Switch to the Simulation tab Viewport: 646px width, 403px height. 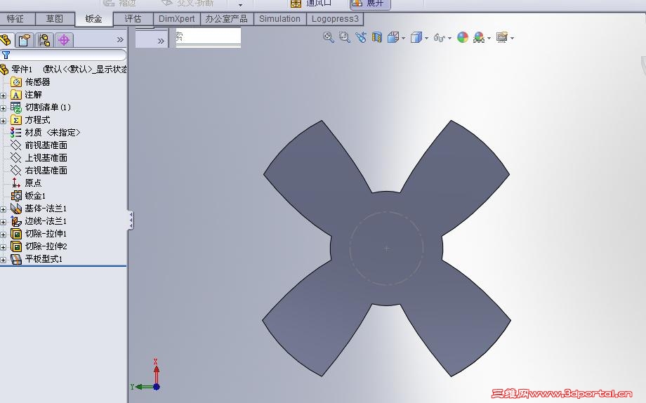tap(279, 19)
